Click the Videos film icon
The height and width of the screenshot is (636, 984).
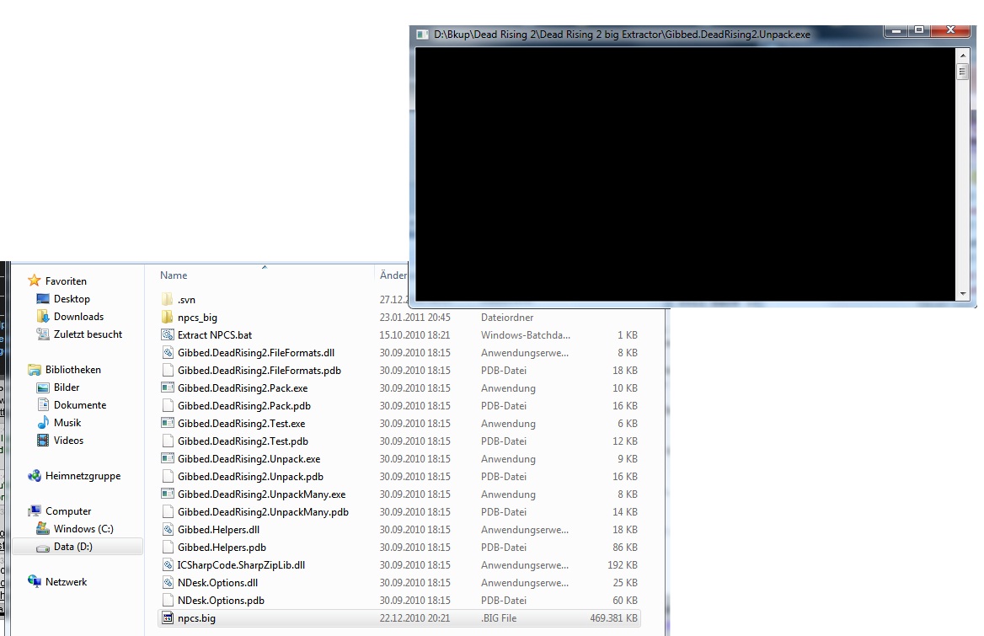43,440
